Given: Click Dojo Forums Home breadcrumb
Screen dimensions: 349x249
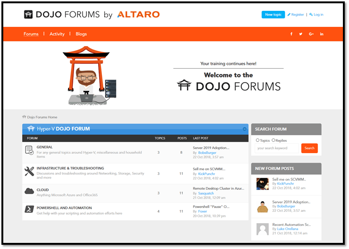Looking at the screenshot, I should pos(42,117).
